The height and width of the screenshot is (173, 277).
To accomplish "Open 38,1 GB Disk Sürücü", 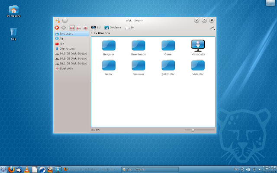I will click(72, 64).
